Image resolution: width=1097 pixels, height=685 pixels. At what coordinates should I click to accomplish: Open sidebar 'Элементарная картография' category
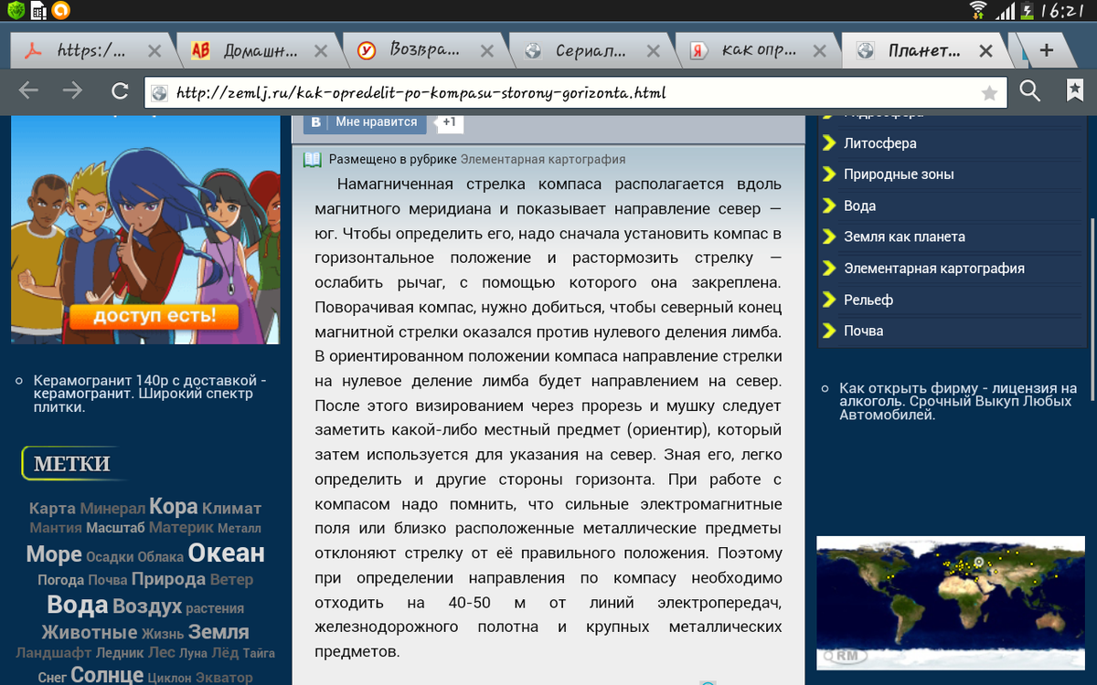[x=933, y=269]
